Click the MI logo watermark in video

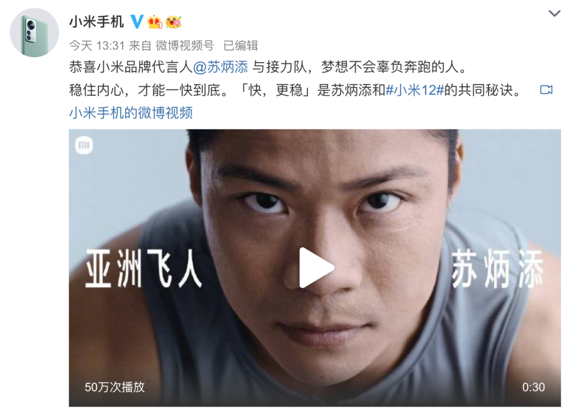point(84,145)
